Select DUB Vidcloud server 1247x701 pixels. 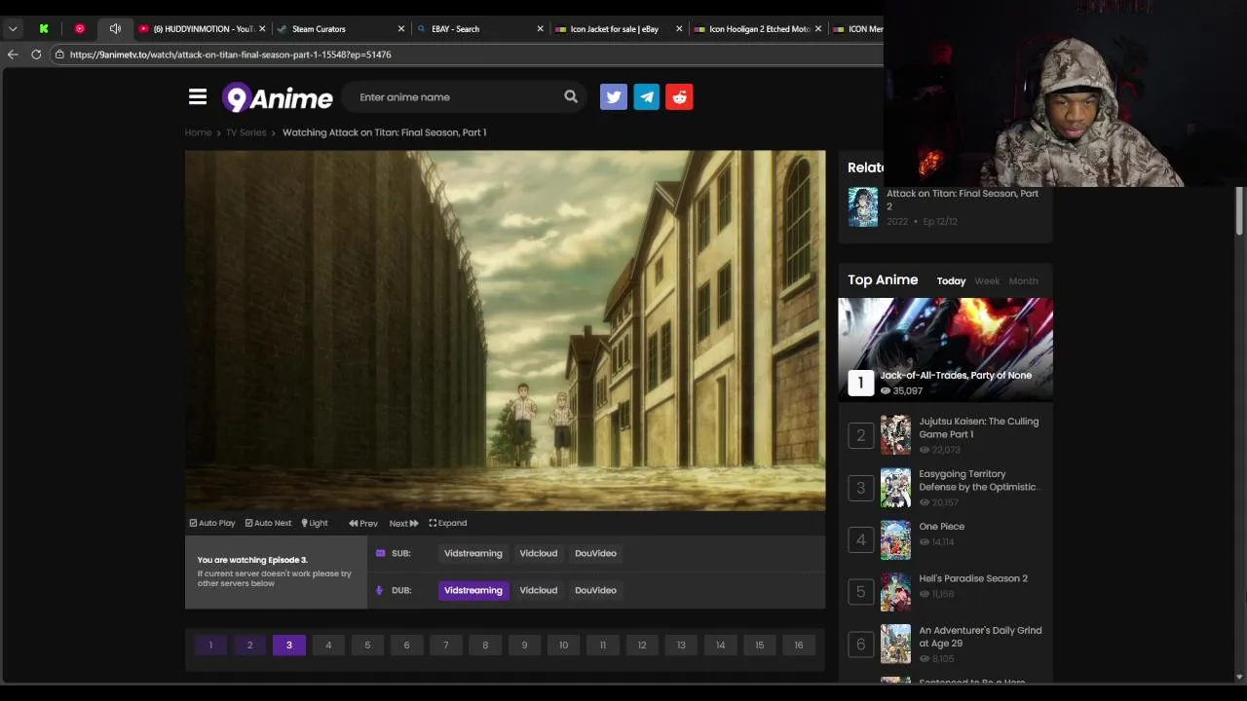click(539, 590)
